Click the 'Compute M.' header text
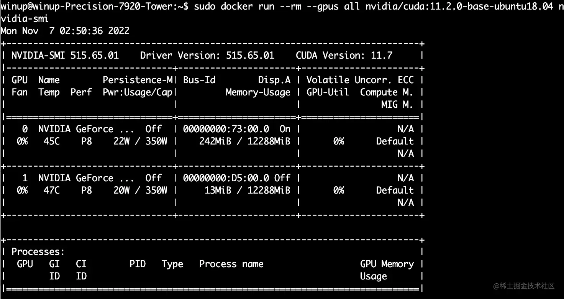Image resolution: width=564 pixels, height=299 pixels. pyautogui.click(x=387, y=92)
